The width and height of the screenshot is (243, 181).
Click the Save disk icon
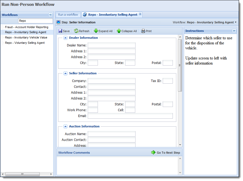point(60,31)
